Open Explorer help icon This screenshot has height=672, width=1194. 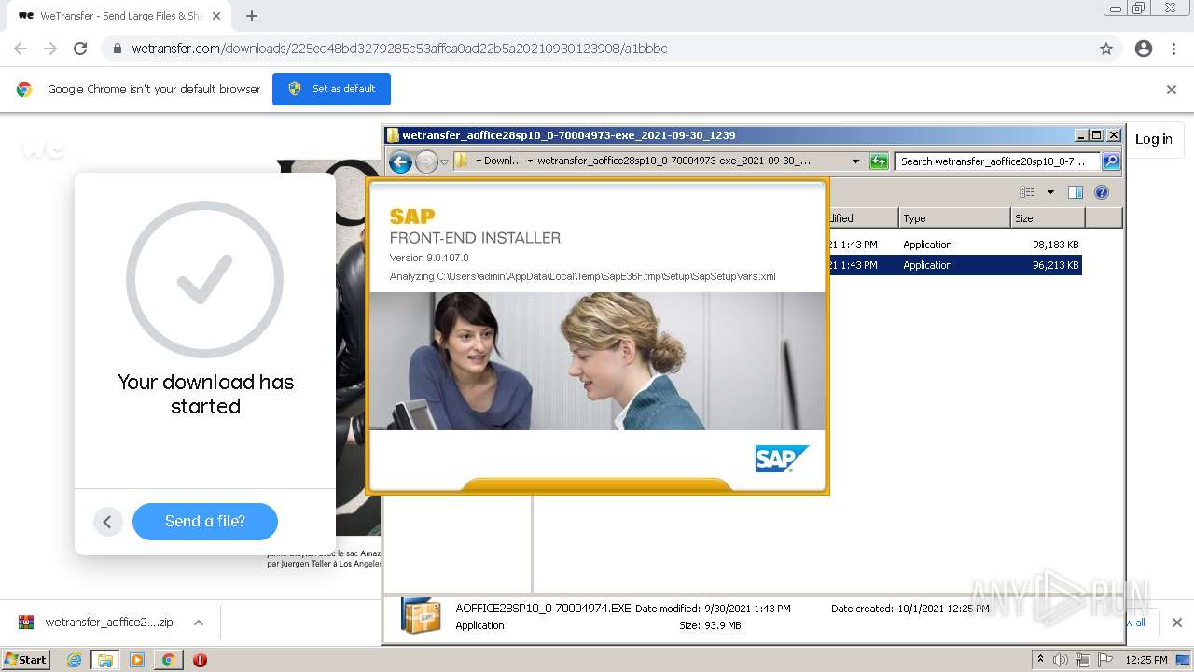[x=1102, y=192]
